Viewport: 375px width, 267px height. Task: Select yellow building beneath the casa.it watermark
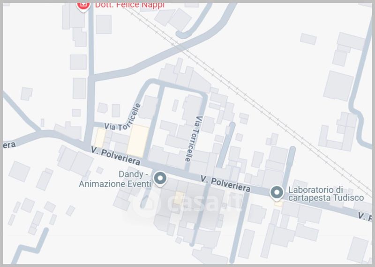tap(179, 198)
